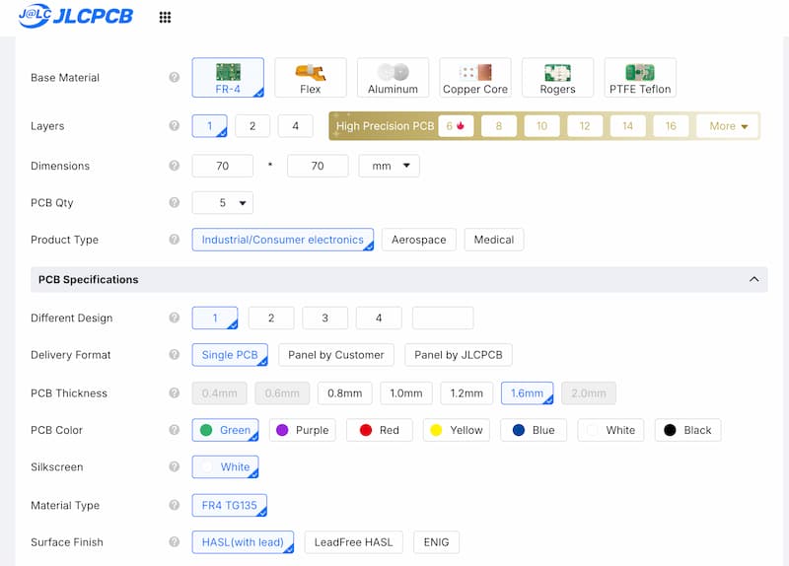The height and width of the screenshot is (566, 789).
Task: Pick Red PCB color
Action: point(380,430)
